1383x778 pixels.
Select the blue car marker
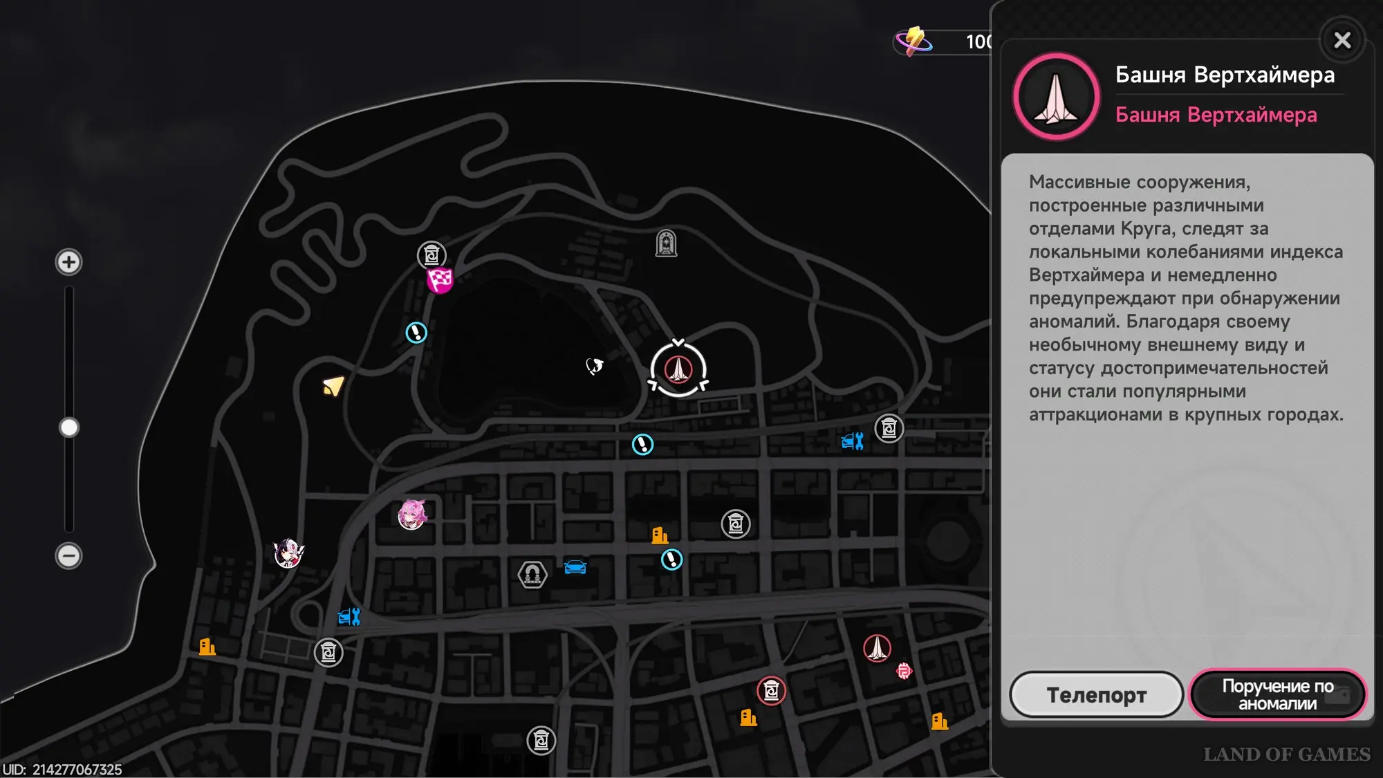pyautogui.click(x=575, y=567)
